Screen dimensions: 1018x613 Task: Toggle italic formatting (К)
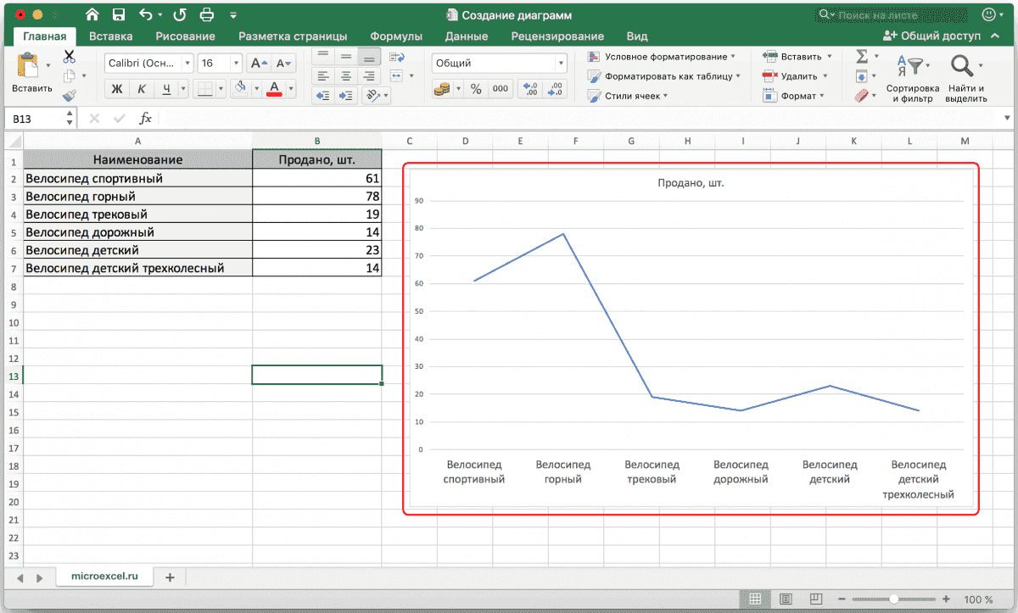142,89
